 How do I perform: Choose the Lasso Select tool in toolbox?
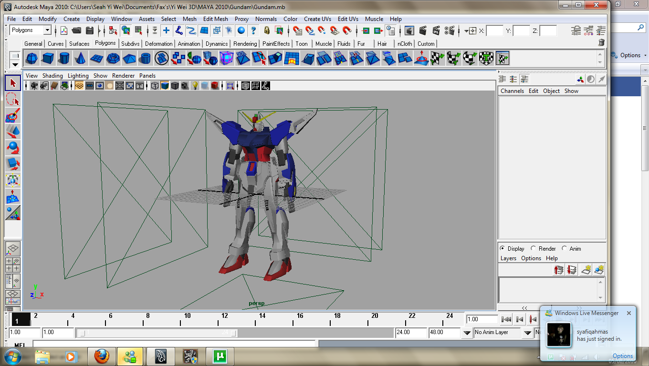point(13,99)
